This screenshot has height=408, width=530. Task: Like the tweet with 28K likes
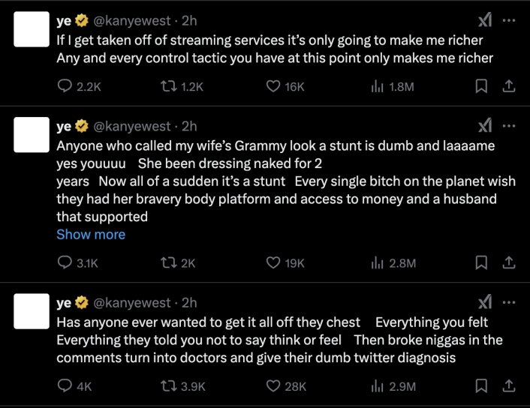coord(274,386)
